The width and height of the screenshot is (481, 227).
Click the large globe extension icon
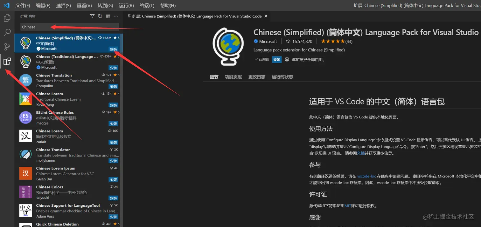coord(228,47)
